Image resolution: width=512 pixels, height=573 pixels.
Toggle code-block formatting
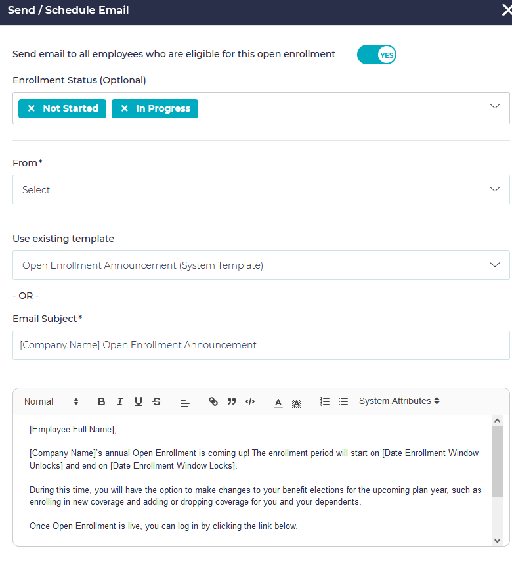click(249, 401)
